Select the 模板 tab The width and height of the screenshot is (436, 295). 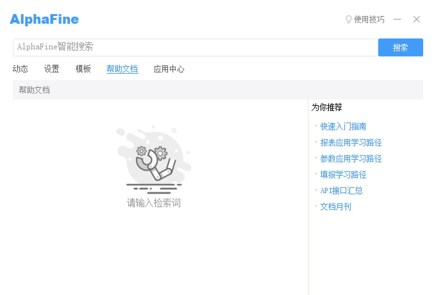(x=83, y=69)
